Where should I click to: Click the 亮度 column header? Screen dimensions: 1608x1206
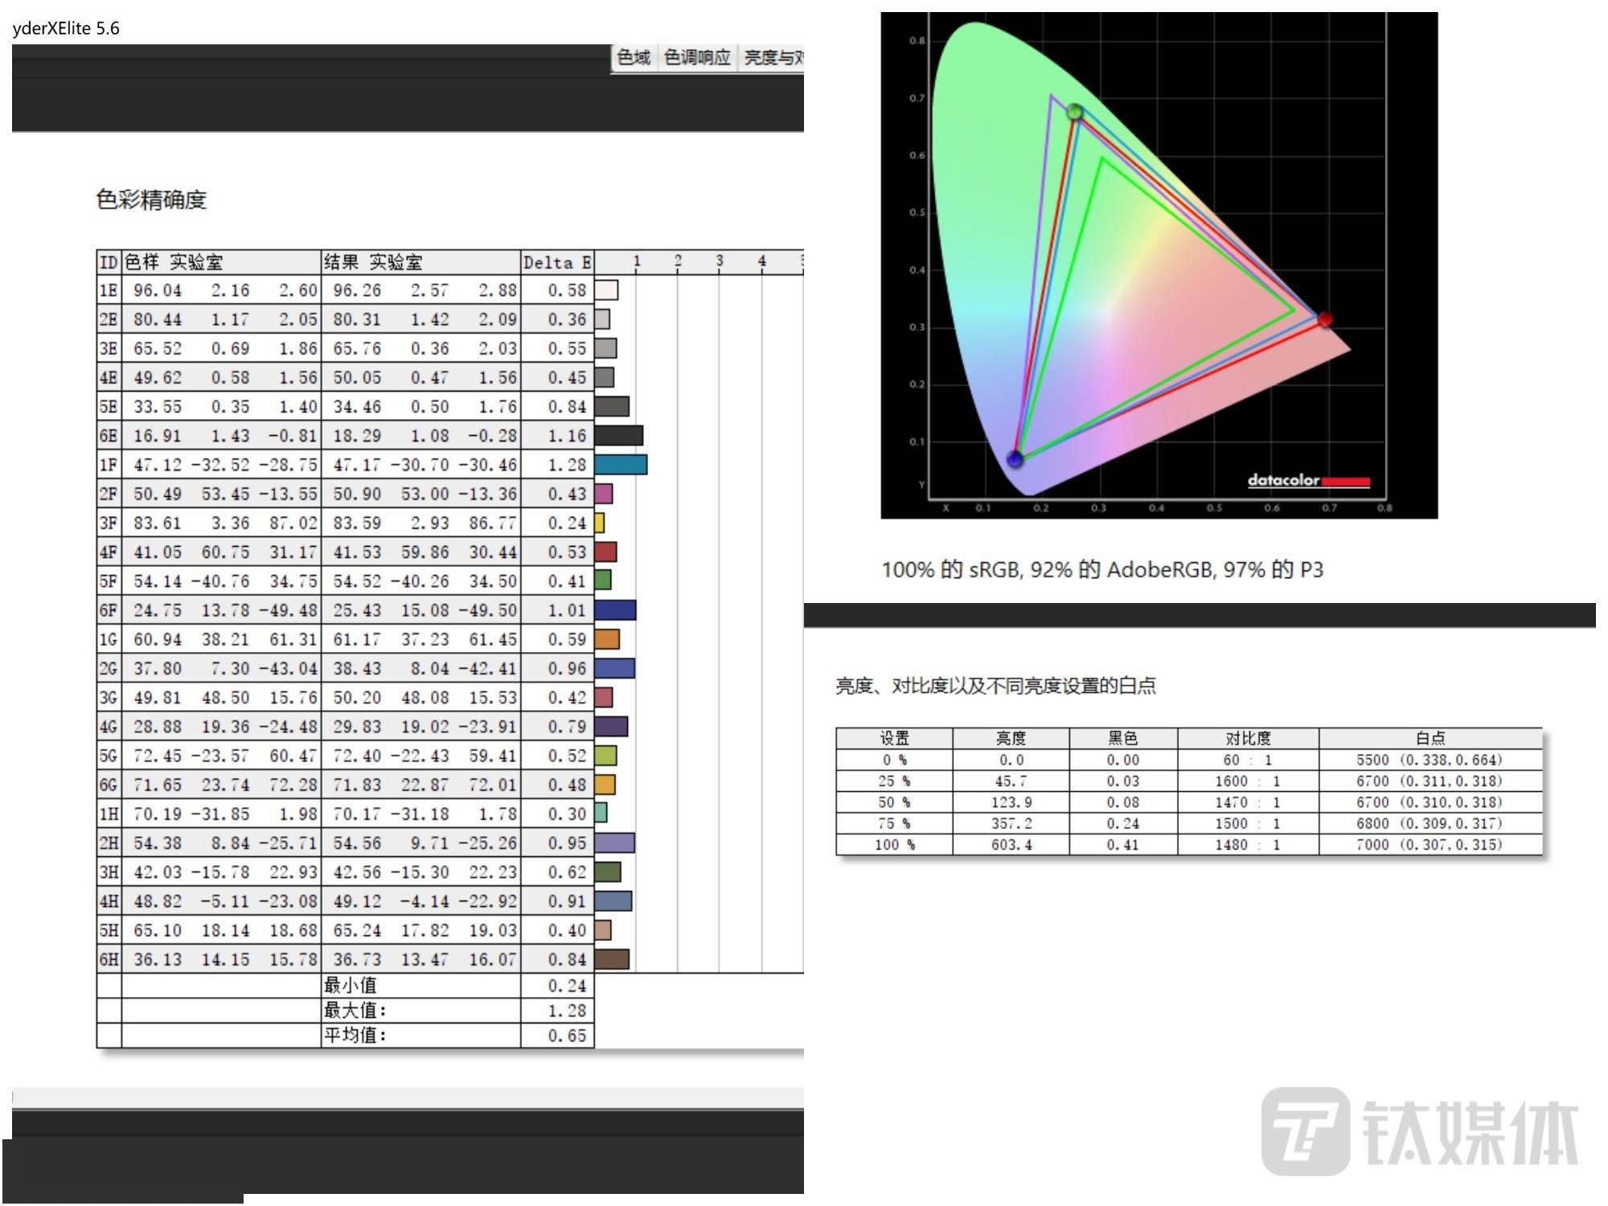coord(1011,738)
